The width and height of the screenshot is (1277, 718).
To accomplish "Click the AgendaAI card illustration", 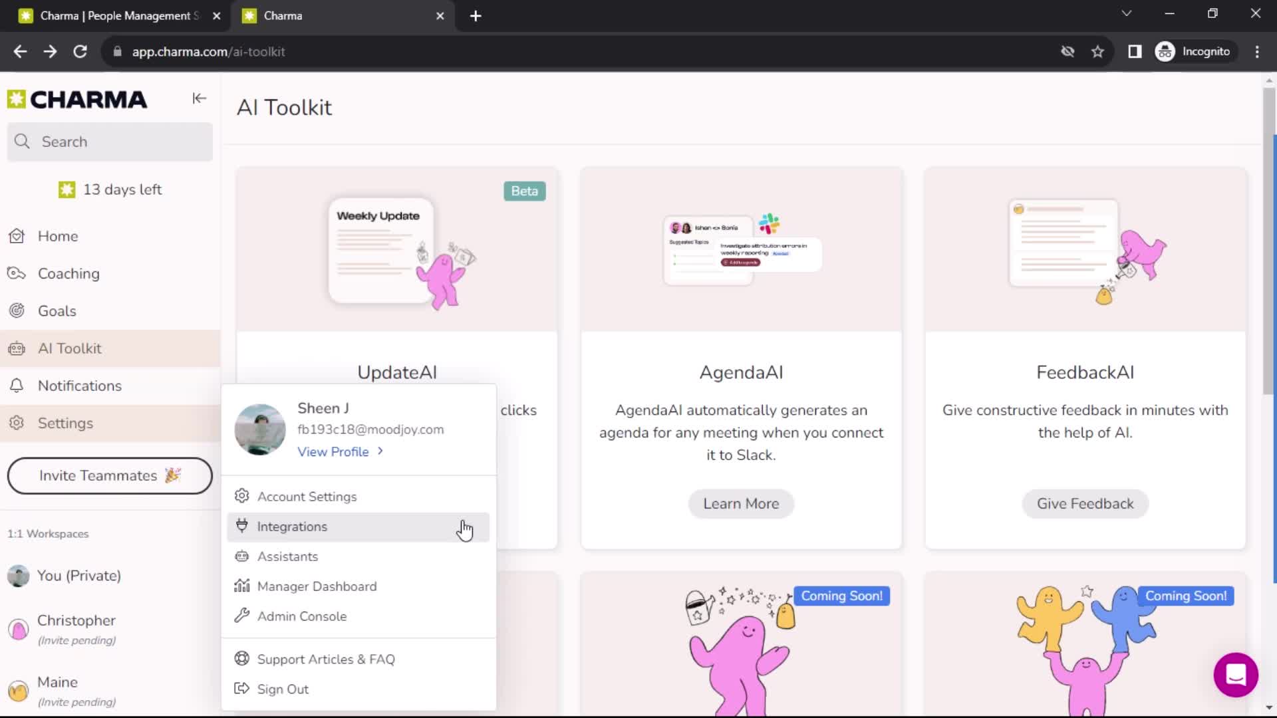I will pyautogui.click(x=741, y=250).
